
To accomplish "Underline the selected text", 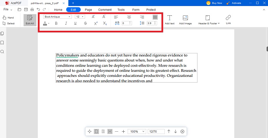I will point(75,23).
